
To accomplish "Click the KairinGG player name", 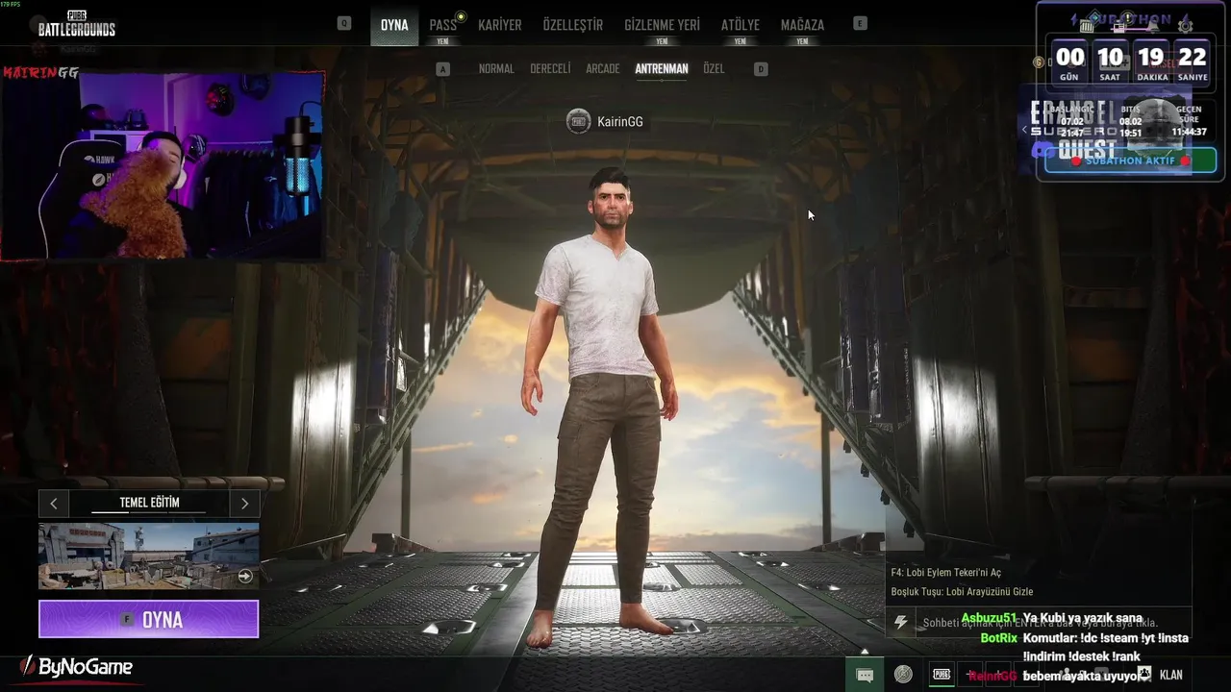I will (x=620, y=122).
